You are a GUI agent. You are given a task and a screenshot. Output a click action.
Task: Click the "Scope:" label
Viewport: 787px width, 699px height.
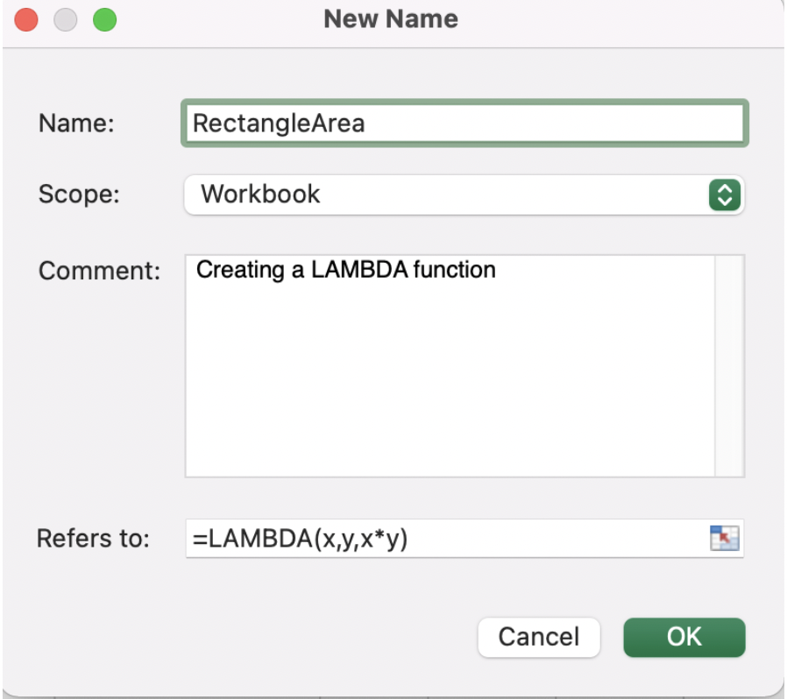pyautogui.click(x=79, y=194)
